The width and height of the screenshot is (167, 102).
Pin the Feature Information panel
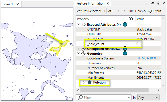tap(158, 3)
